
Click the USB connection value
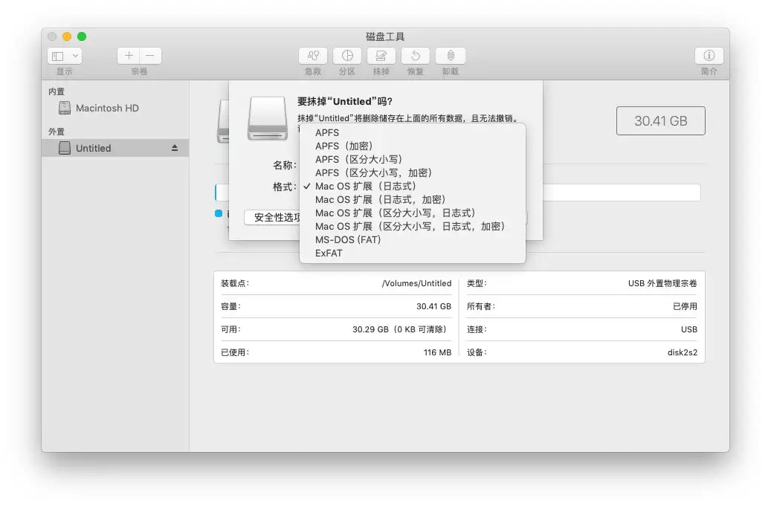689,329
